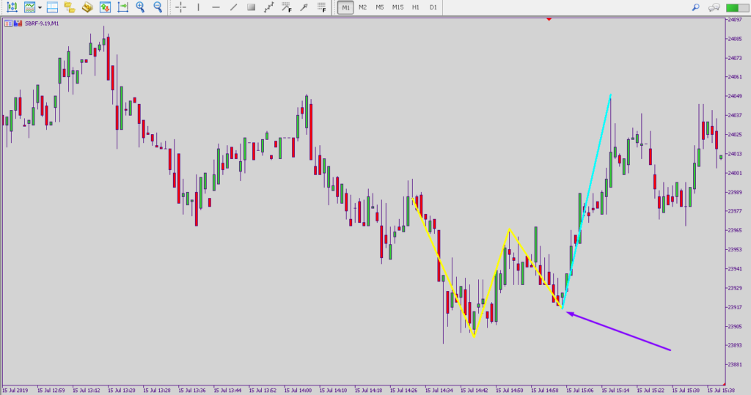Click the depth-of-market icon beside SBRF-9.19
Screen dimensions: 751x395
pos(9,23)
